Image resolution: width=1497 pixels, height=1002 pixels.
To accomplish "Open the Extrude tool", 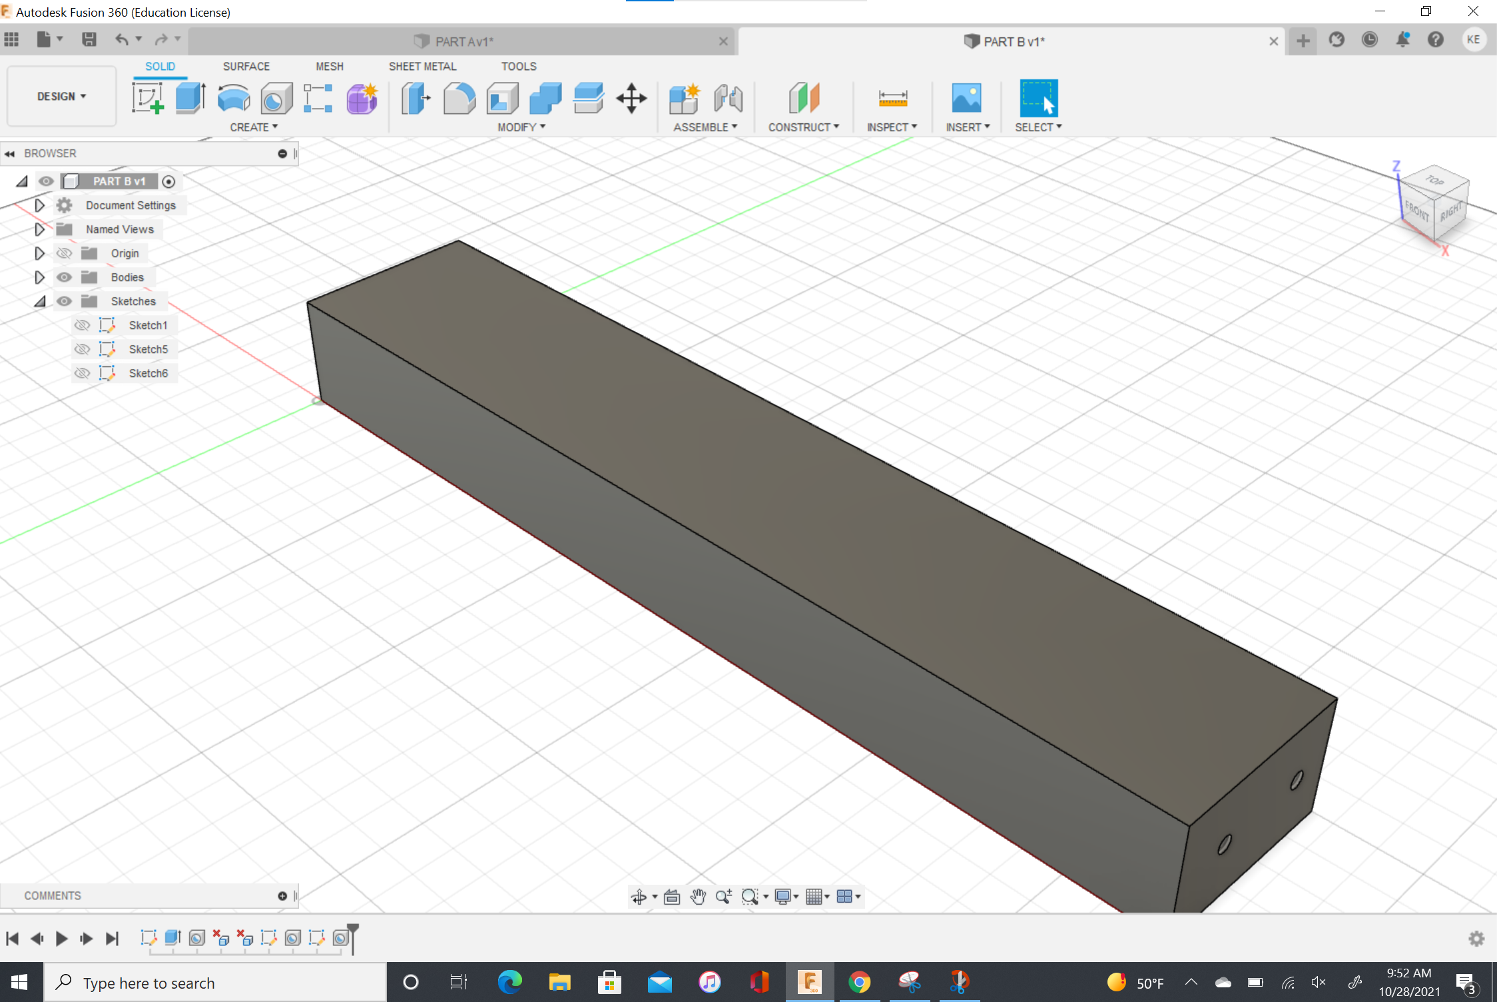I will [190, 98].
